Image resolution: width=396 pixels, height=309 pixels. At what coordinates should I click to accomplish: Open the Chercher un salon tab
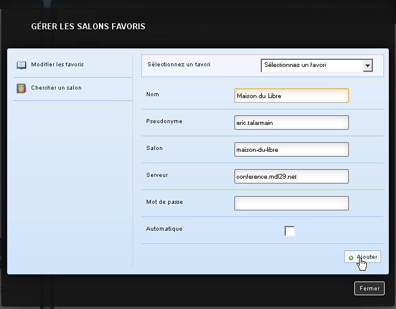56,88
